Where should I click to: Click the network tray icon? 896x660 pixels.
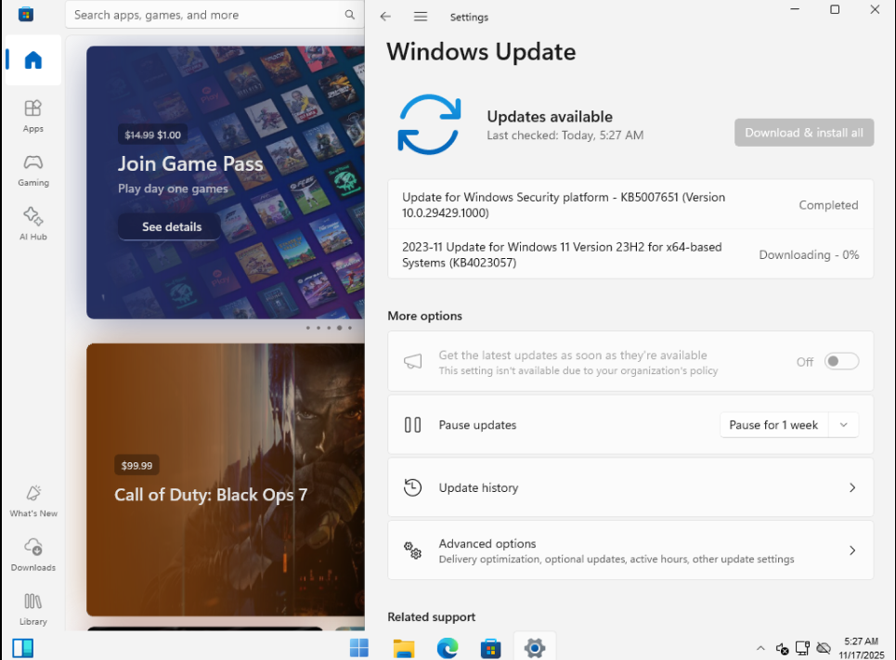tap(802, 648)
